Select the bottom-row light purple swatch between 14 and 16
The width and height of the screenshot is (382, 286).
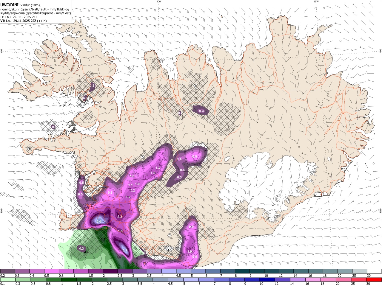pyautogui.click(x=297, y=280)
